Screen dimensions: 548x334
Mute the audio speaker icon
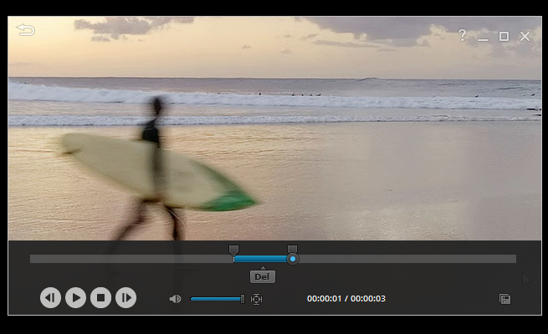point(175,299)
